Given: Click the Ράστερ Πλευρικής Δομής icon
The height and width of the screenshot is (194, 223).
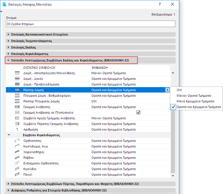Looking at the screenshot, I should [17, 101].
